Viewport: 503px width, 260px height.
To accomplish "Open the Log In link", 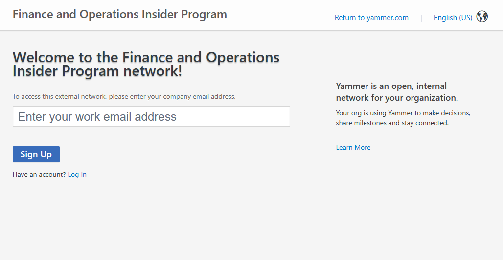I will (77, 175).
